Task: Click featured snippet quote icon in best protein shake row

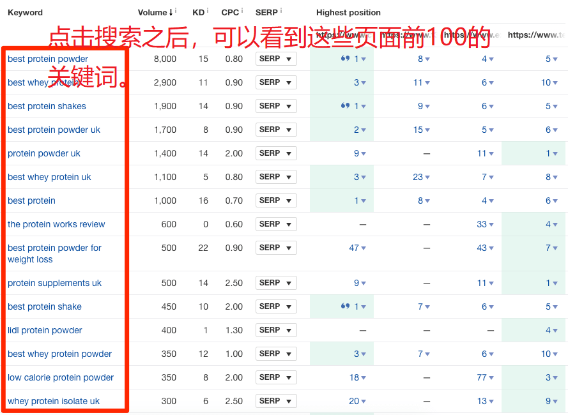Action: (345, 306)
